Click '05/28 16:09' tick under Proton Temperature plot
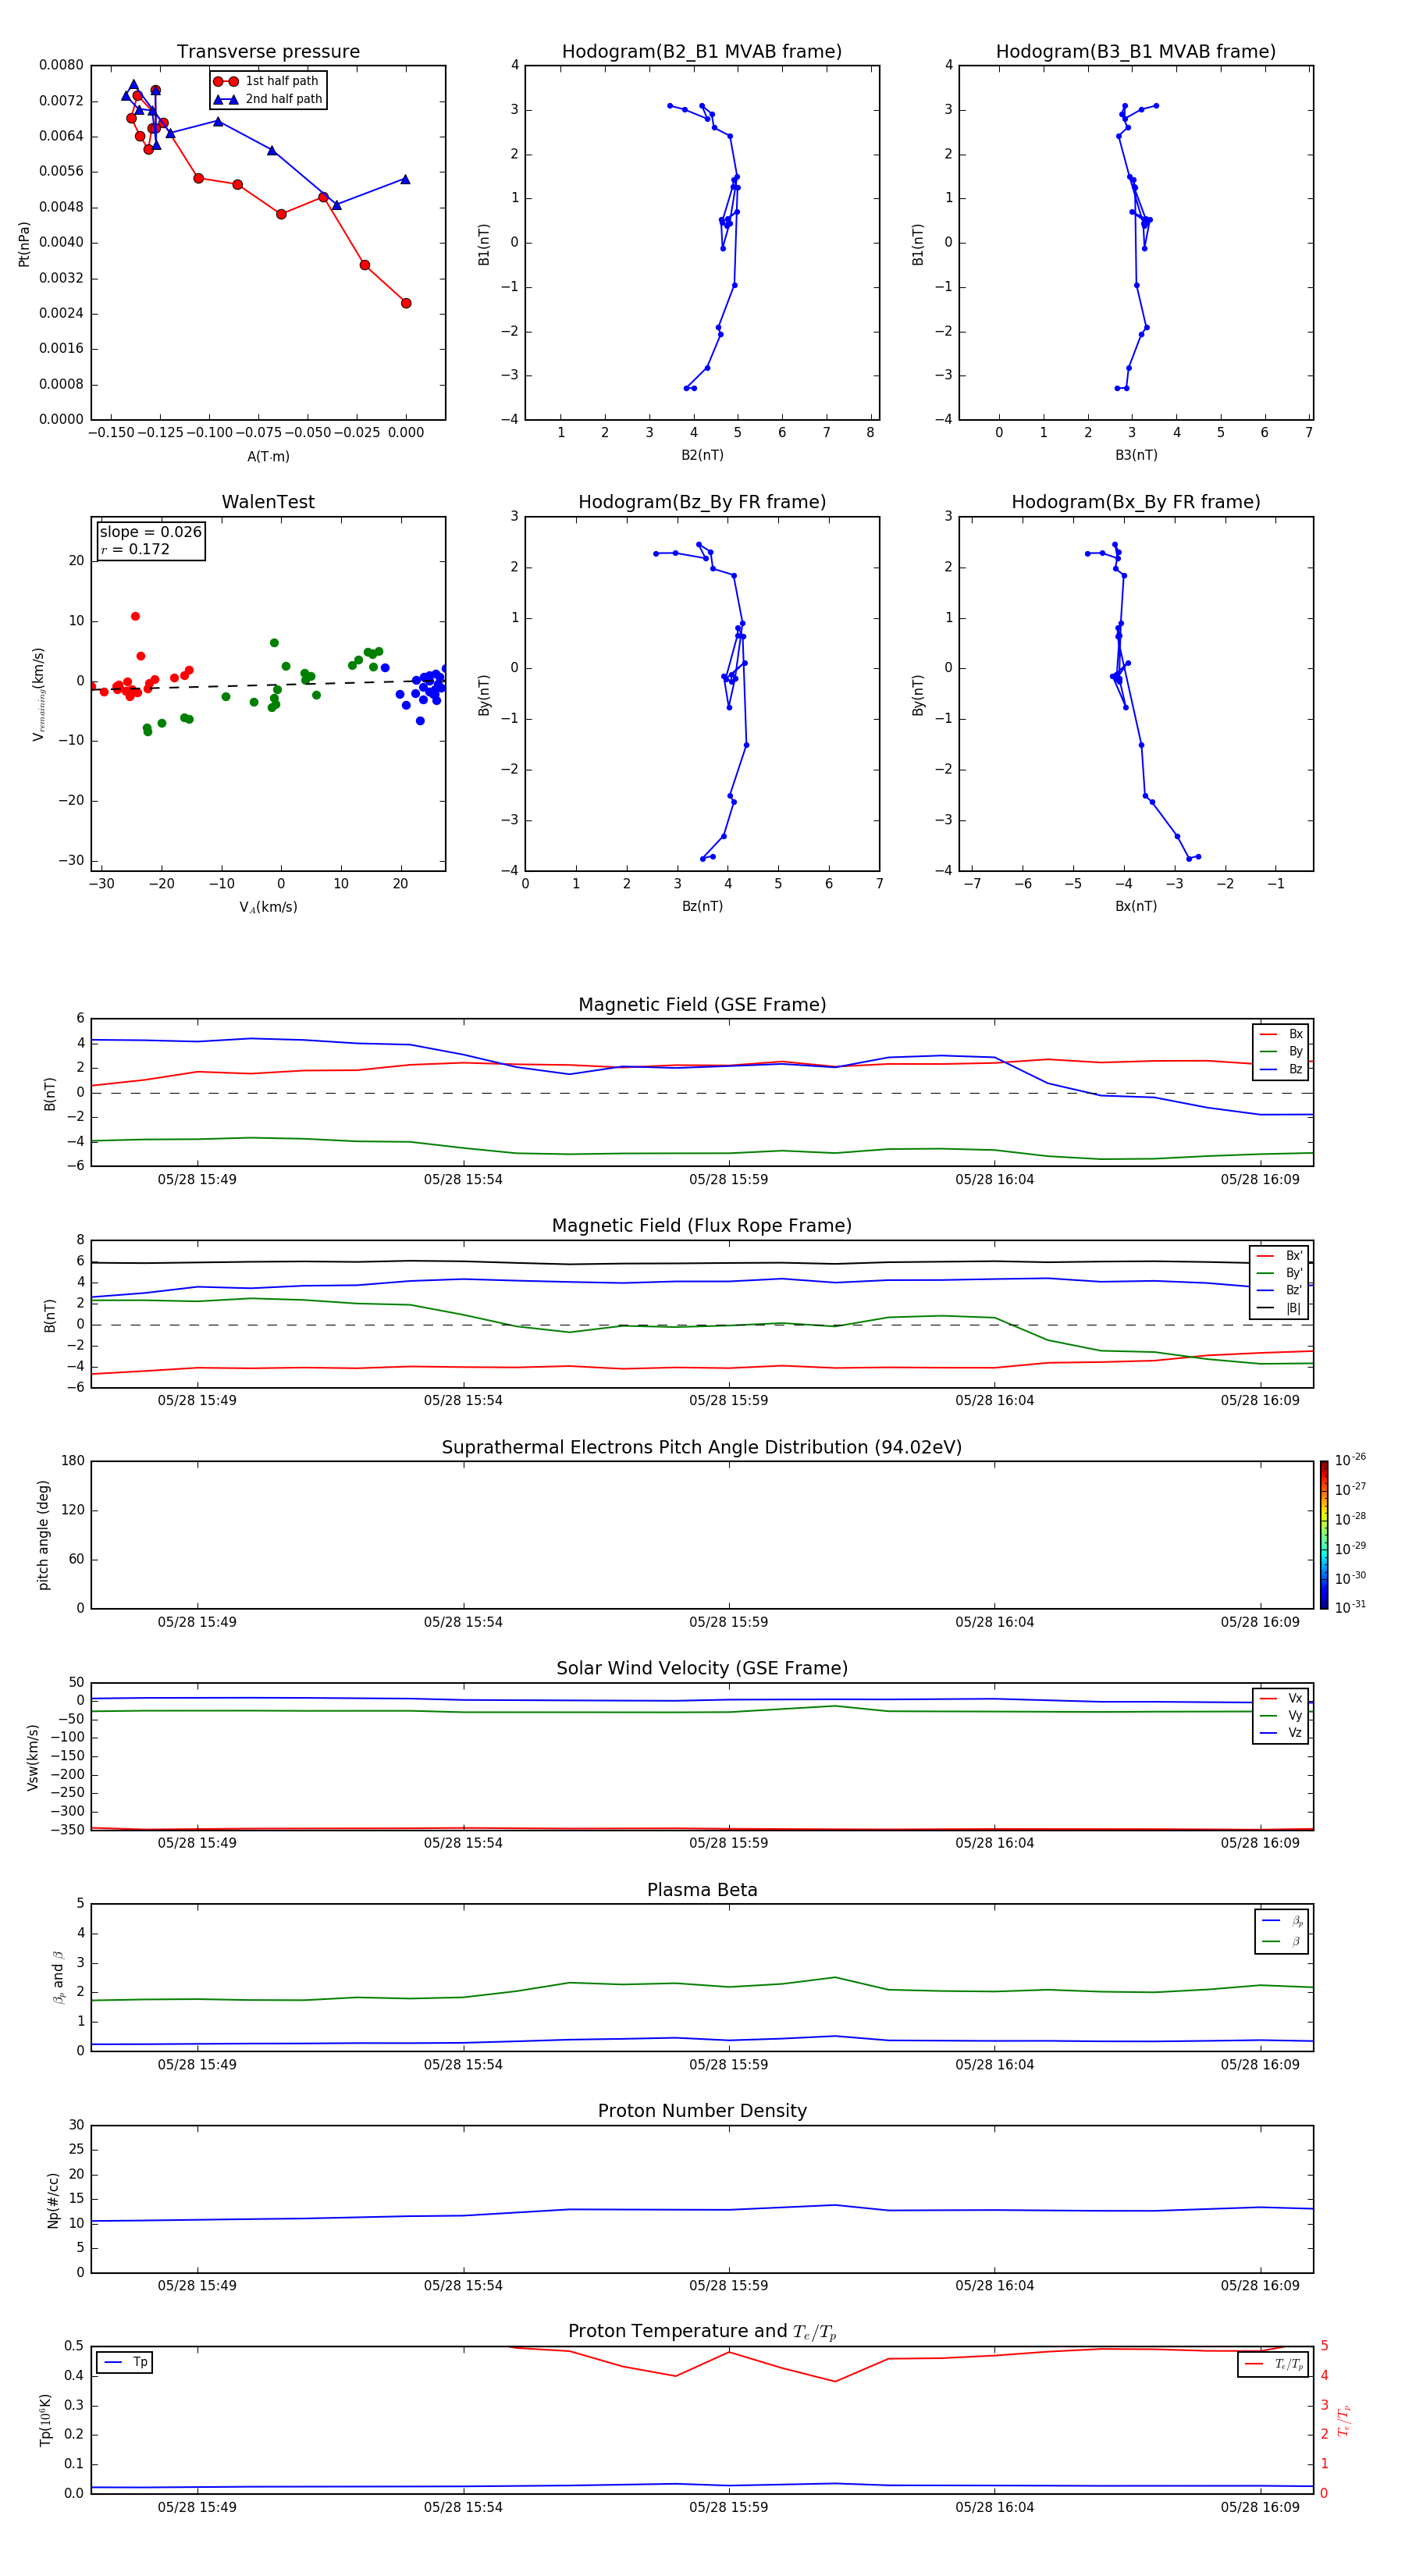The width and height of the screenshot is (1405, 2576). (x=1260, y=2507)
